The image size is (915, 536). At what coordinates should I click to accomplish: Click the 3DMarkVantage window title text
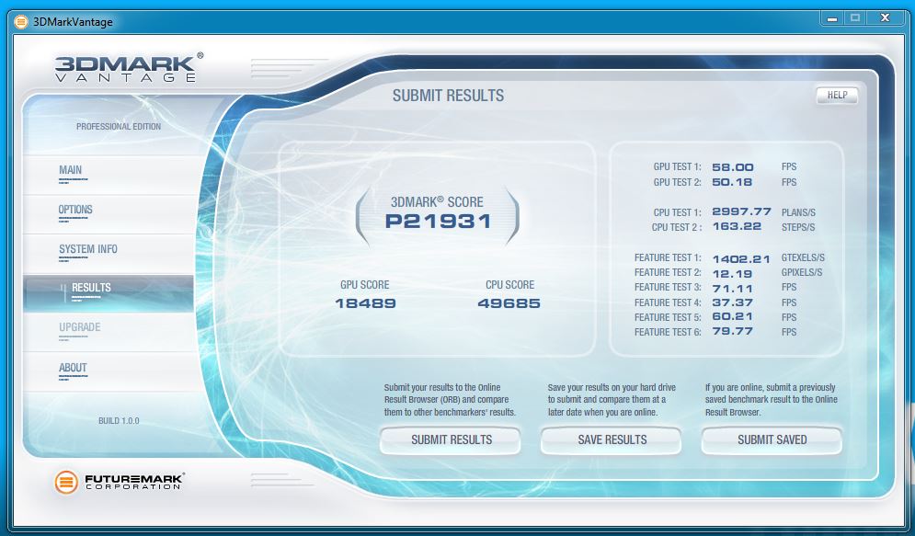tap(73, 22)
